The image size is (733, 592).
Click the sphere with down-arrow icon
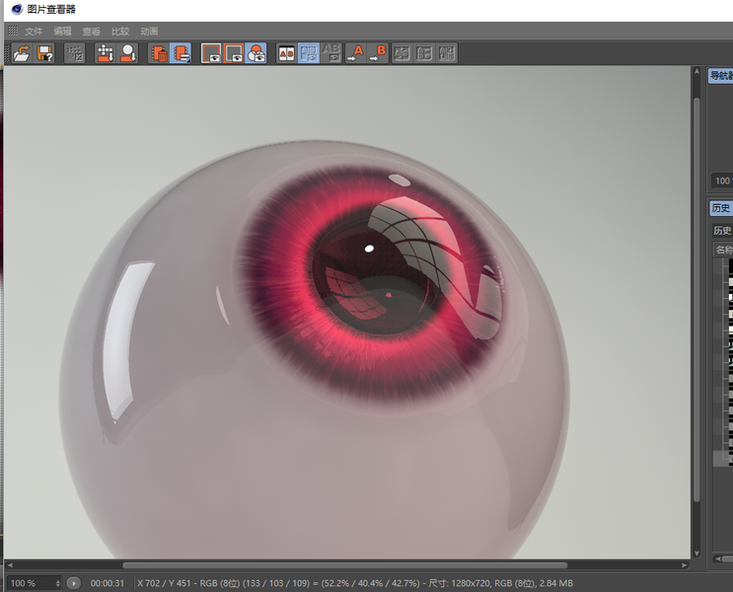pos(127,53)
